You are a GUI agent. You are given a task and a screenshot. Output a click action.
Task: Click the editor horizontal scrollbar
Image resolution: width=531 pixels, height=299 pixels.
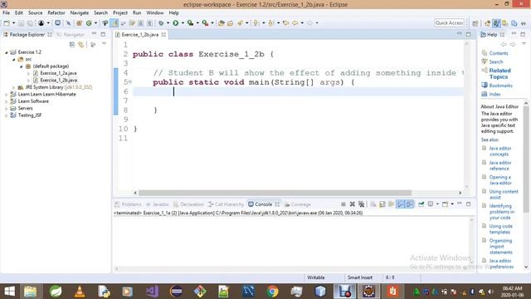(275, 193)
